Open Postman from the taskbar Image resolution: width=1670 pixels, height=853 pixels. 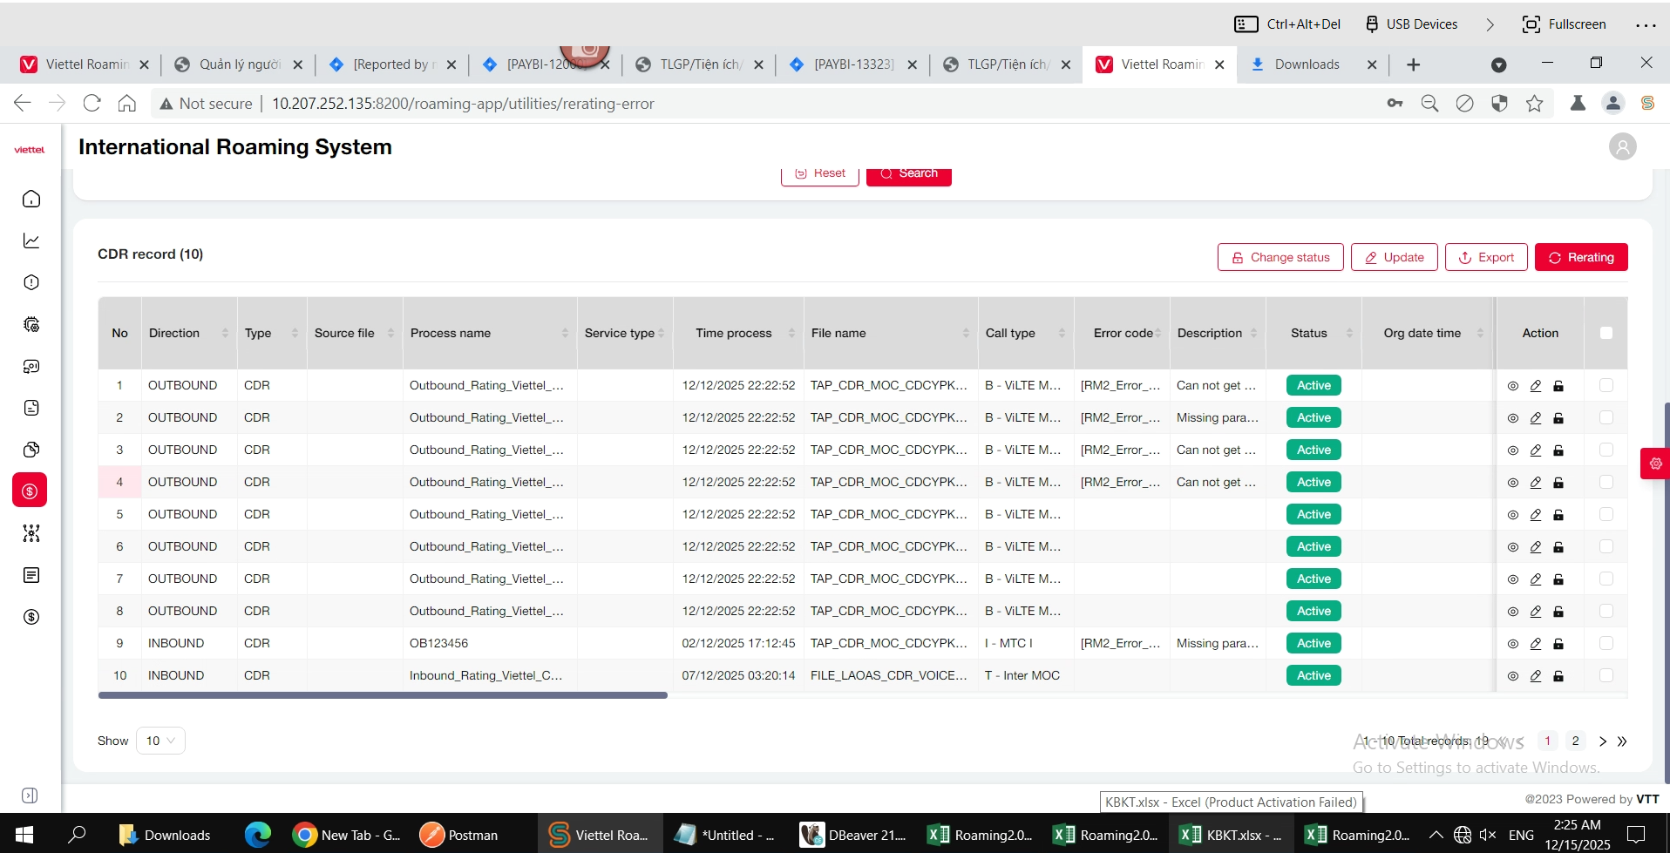pos(459,835)
